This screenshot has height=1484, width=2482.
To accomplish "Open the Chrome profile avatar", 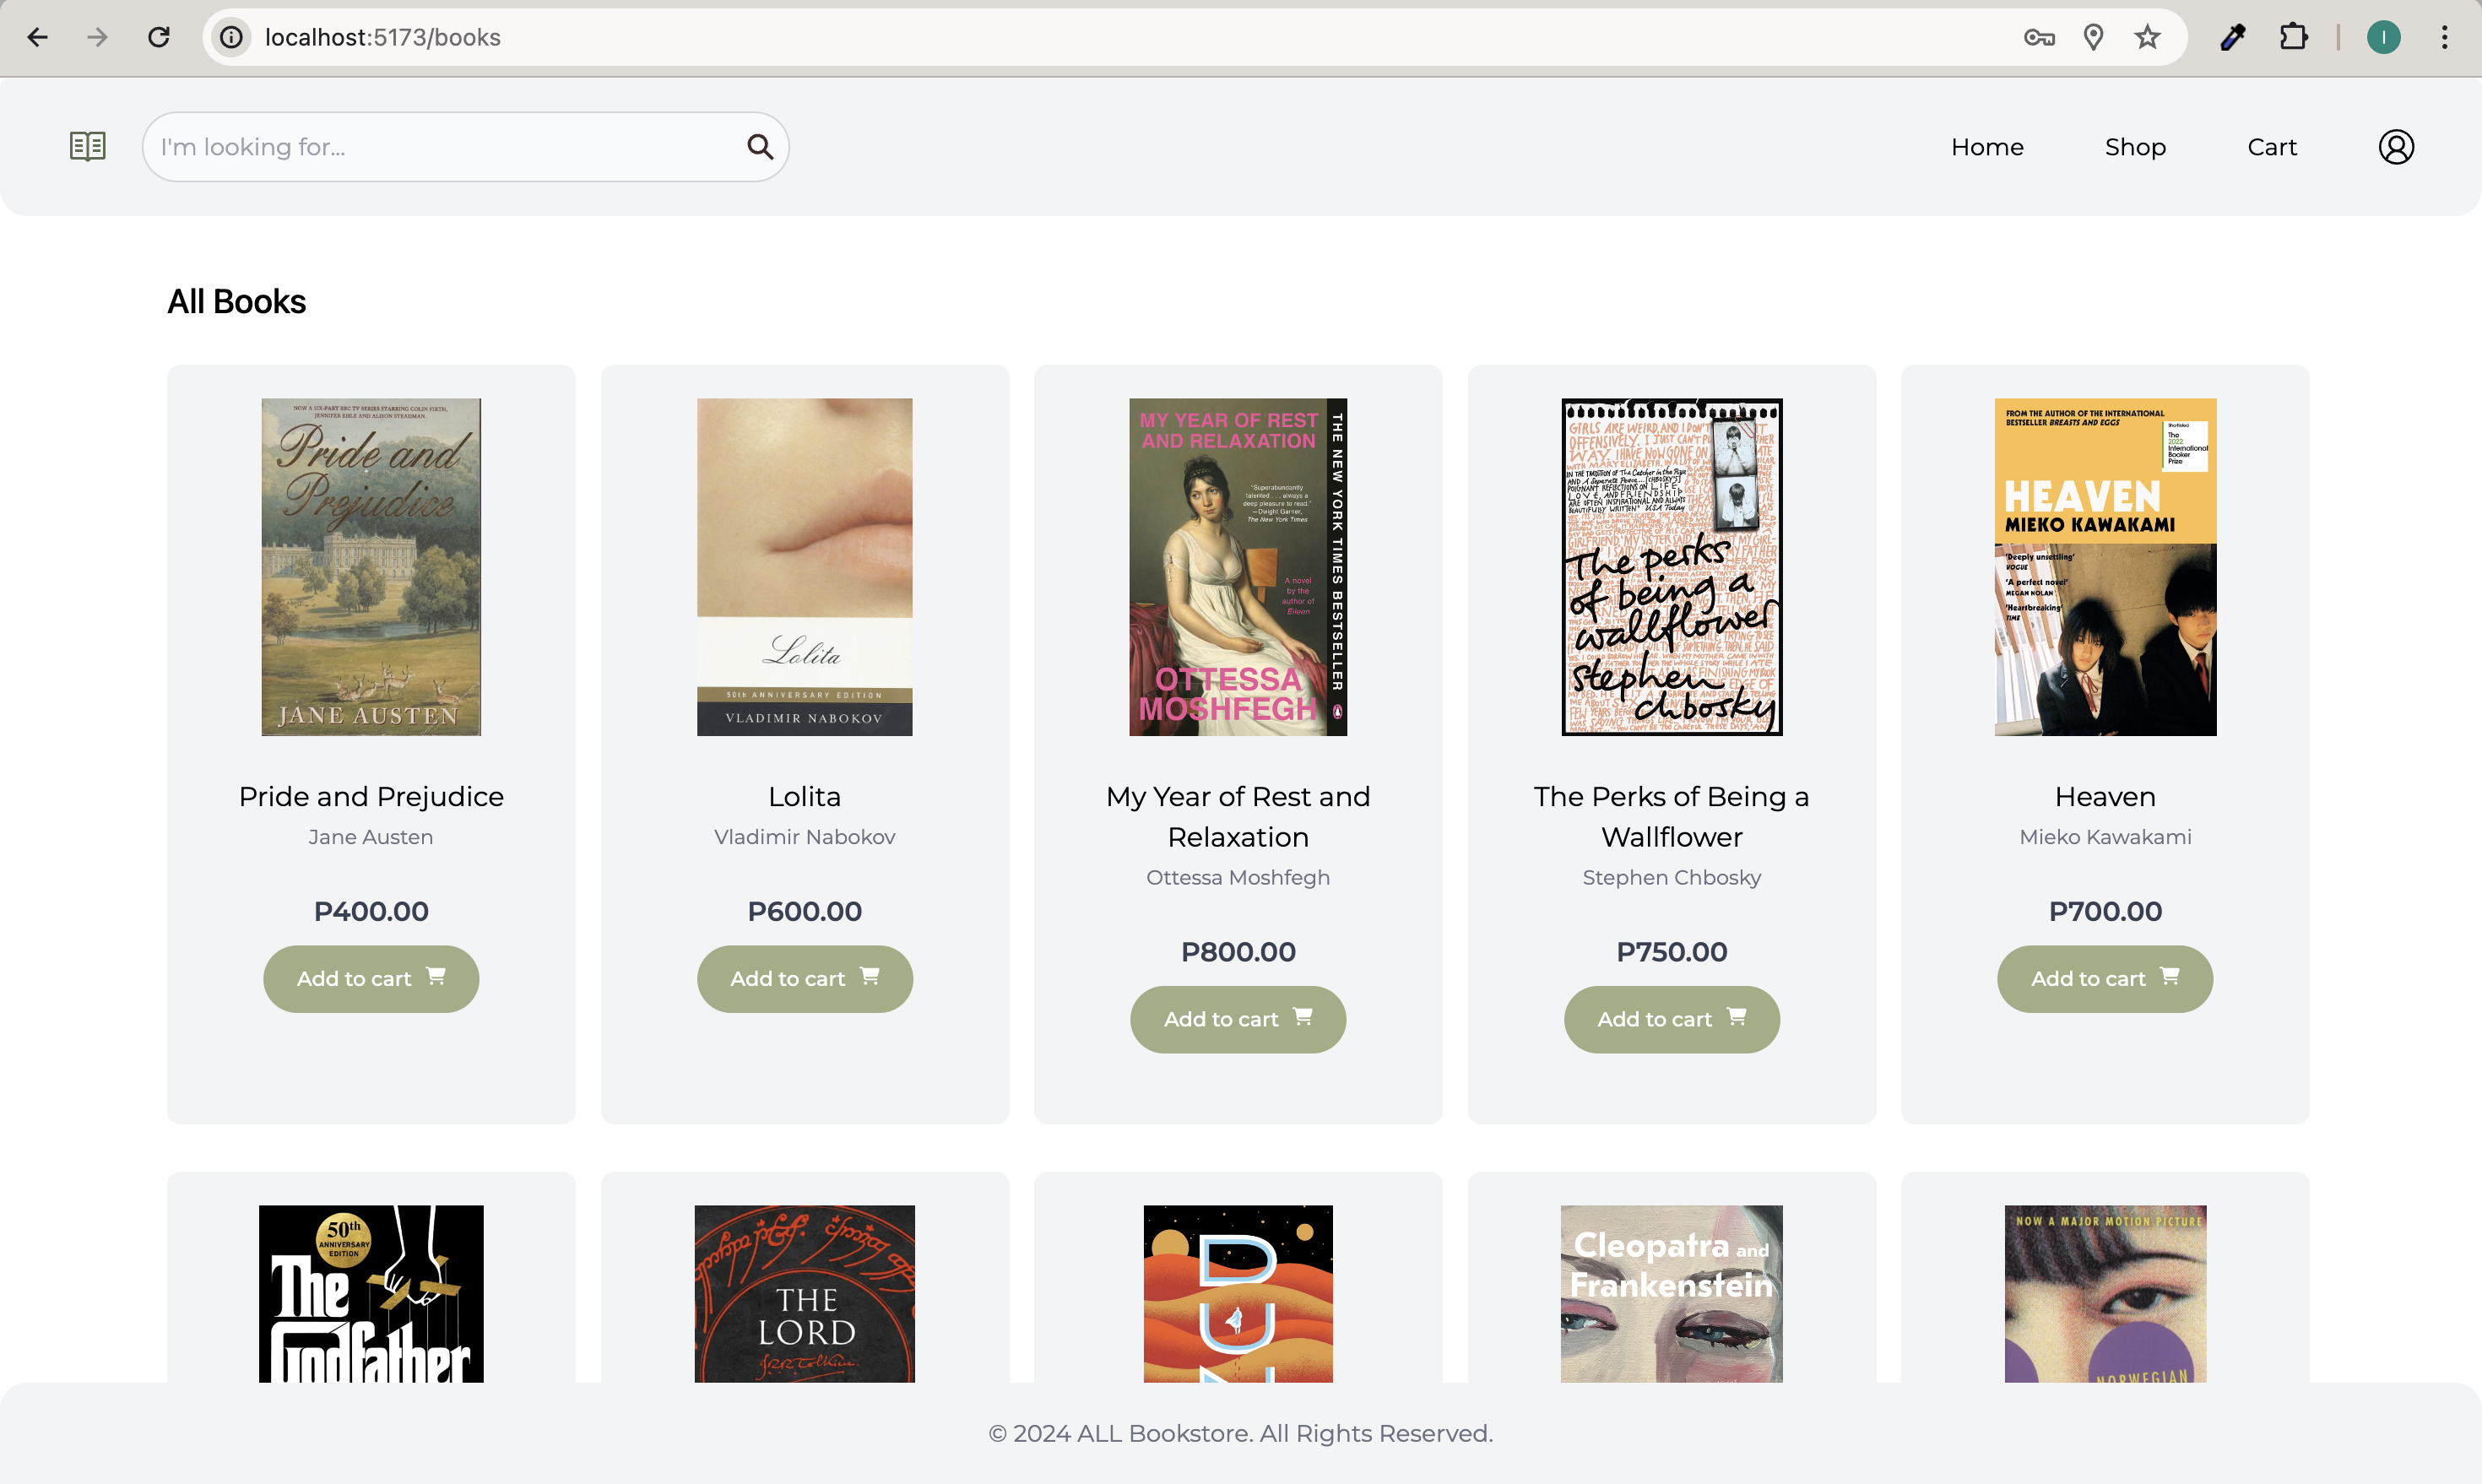I will [2384, 37].
